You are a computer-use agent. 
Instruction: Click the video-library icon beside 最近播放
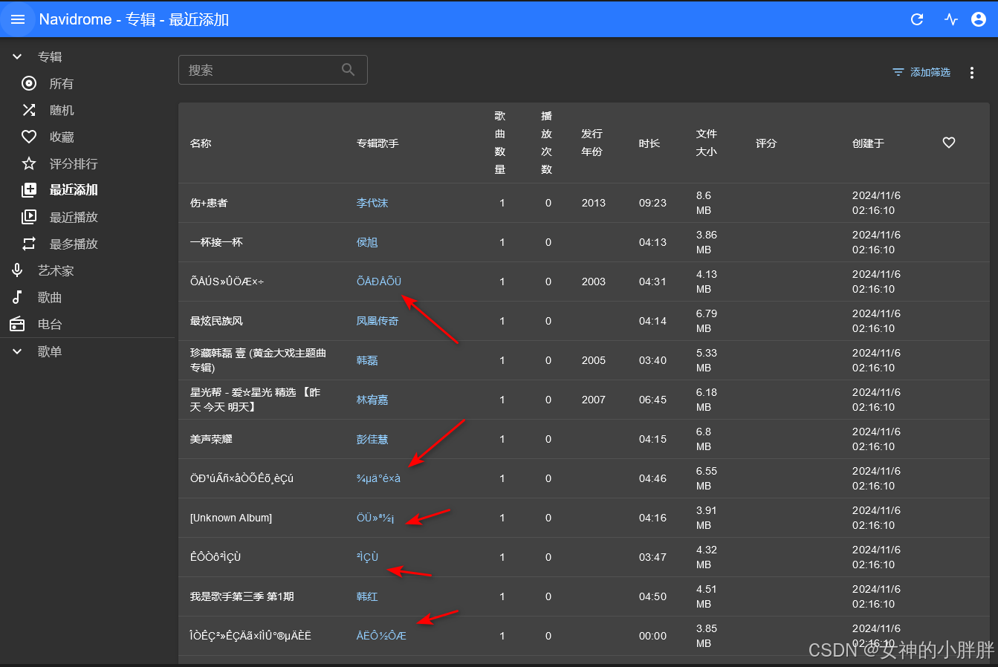click(29, 217)
